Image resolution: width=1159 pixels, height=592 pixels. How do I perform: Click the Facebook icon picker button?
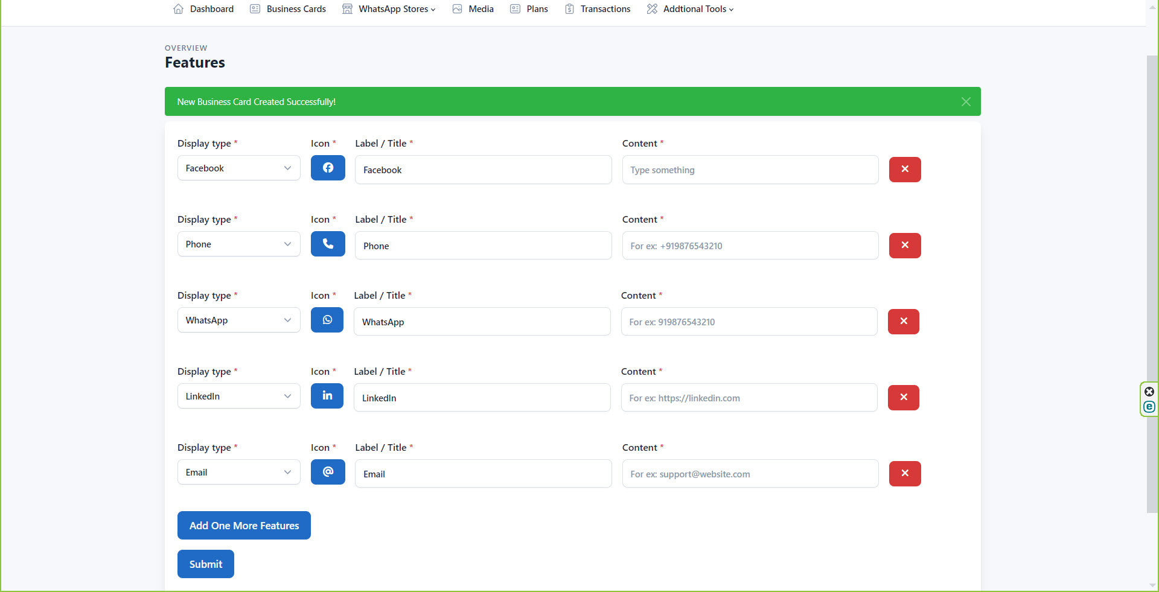(328, 168)
